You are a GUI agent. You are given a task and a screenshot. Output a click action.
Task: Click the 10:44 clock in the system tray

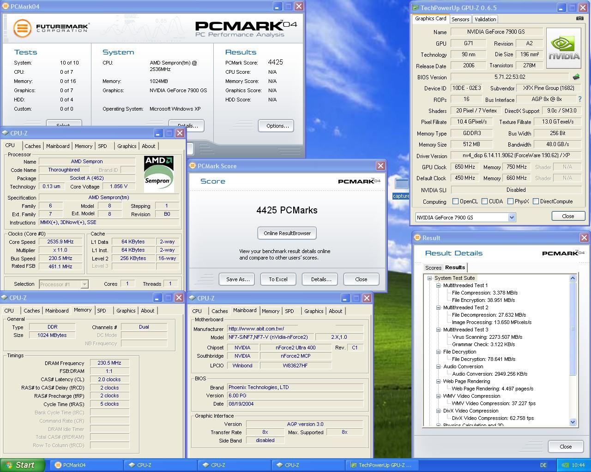coord(578,465)
